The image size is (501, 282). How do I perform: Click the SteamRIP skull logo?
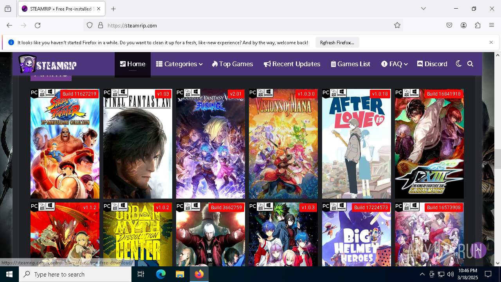click(x=47, y=64)
